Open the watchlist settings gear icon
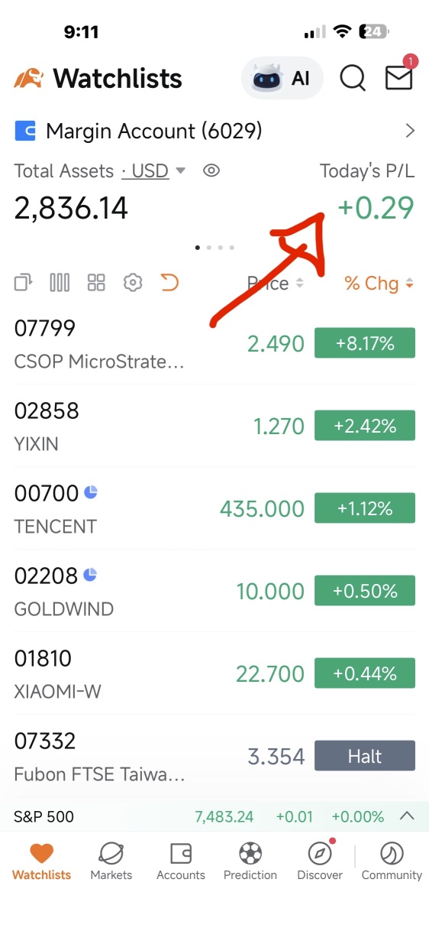 point(133,283)
